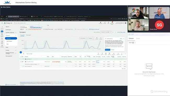170x96 pixels.
Task: Open the three-dot More menu in table toolbar
Action: [x=122, y=54]
